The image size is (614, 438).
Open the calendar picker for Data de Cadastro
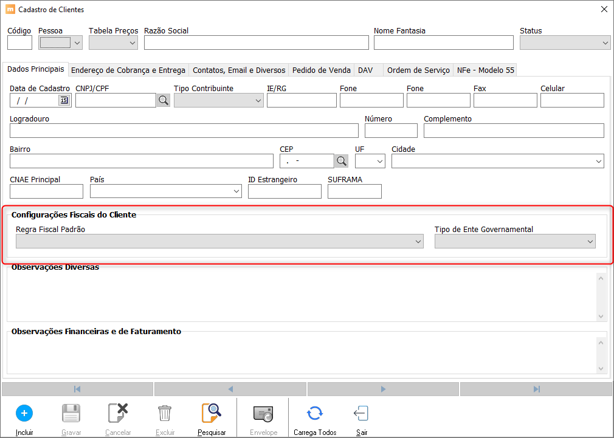(64, 101)
